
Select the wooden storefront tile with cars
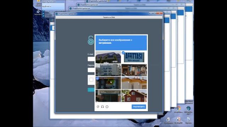pos(134,70)
